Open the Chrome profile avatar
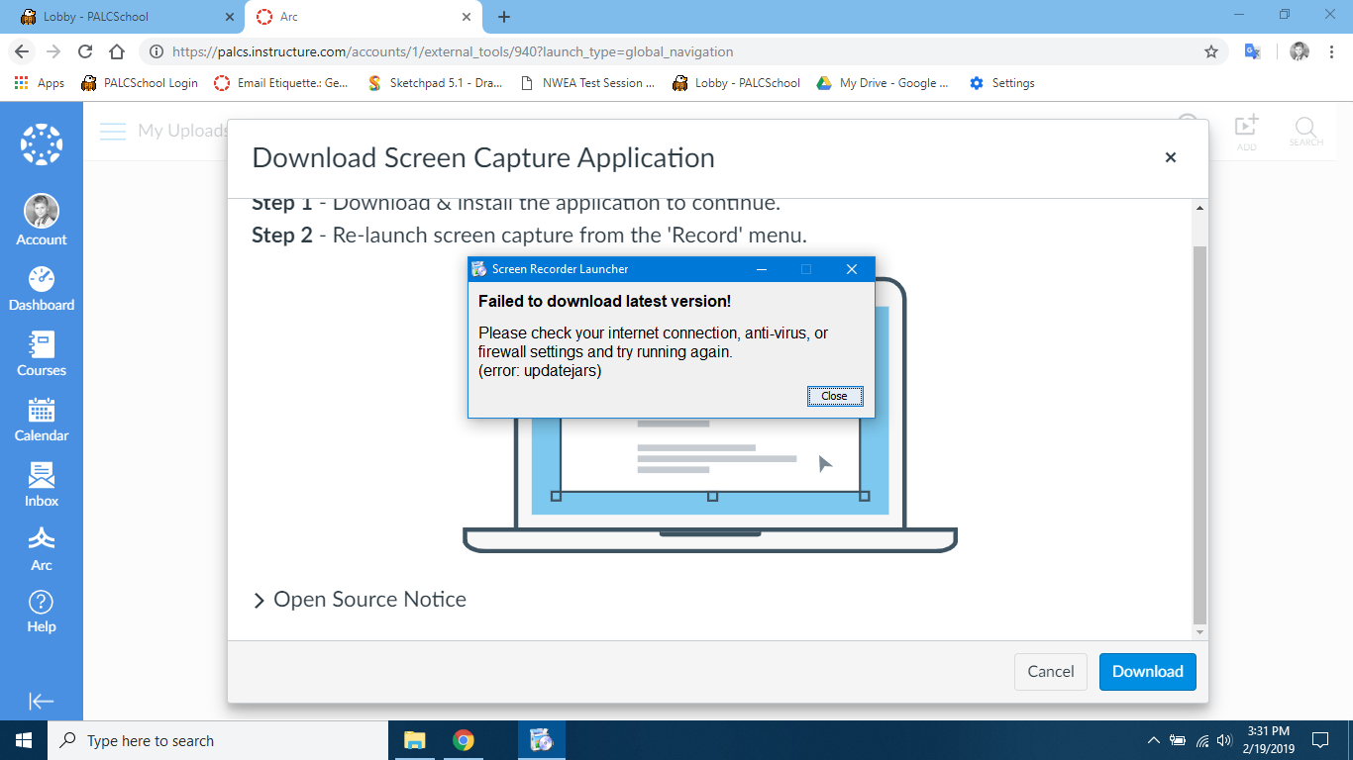The width and height of the screenshot is (1353, 760). [x=1300, y=51]
